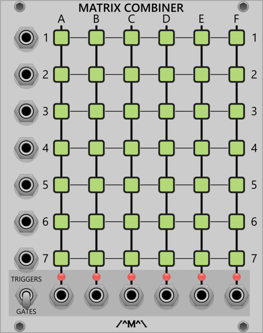Toggle matrix button B3
This screenshot has width=263, height=333.
[96, 111]
